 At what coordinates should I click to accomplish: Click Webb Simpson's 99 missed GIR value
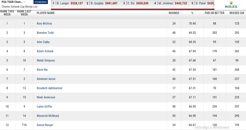[x=237, y=60]
